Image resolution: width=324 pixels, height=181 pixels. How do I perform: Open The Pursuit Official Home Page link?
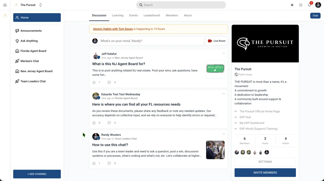tap(260, 111)
